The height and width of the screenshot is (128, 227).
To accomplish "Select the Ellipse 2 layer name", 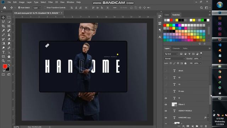I will coord(182,105).
